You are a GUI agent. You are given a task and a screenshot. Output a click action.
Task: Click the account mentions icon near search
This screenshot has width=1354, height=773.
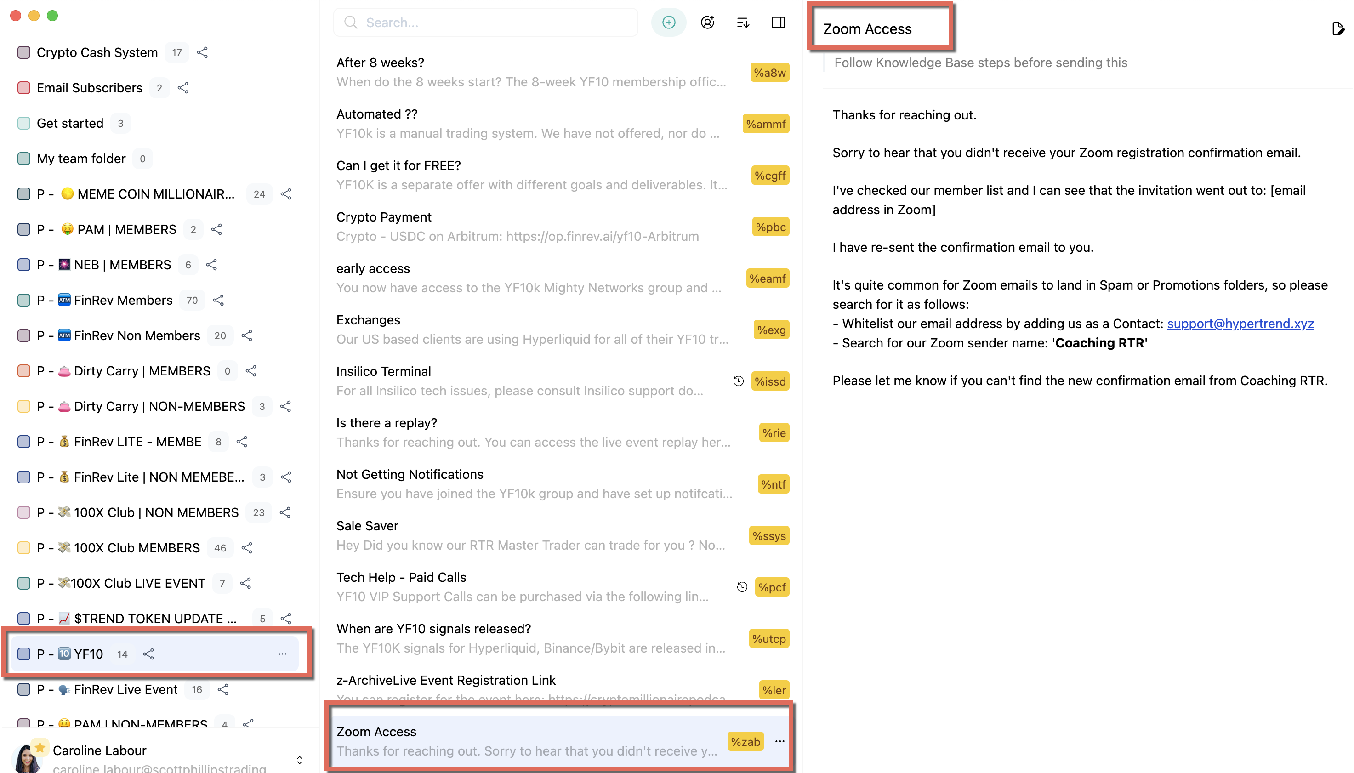(707, 23)
